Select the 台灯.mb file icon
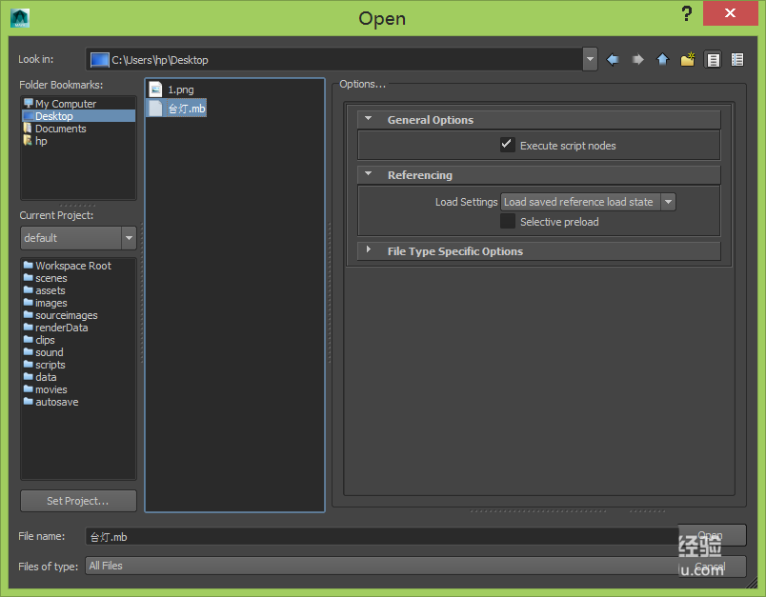The image size is (766, 597). tap(155, 108)
